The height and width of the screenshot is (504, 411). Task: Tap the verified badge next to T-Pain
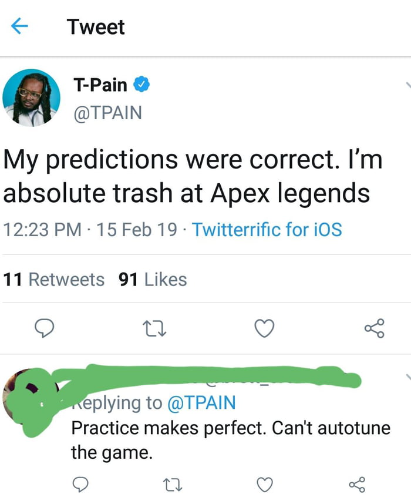point(142,85)
